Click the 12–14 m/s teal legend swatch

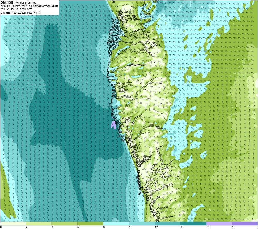click(x=167, y=224)
